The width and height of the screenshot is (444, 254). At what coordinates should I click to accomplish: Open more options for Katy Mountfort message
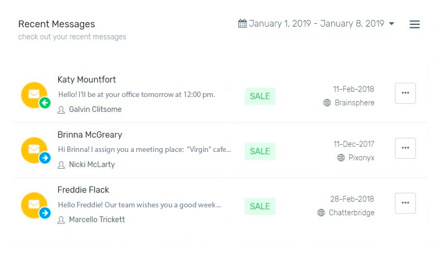tap(405, 93)
